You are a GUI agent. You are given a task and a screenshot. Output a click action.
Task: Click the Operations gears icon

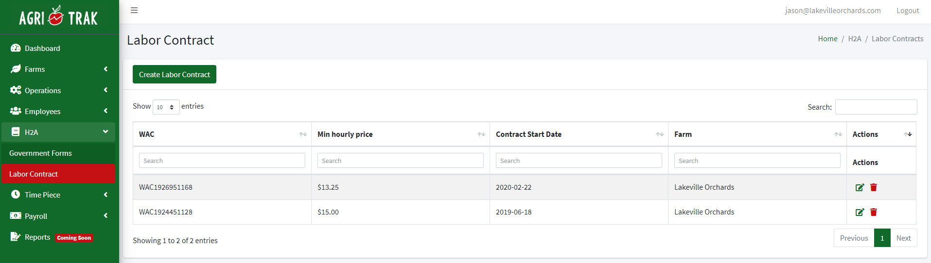16,90
